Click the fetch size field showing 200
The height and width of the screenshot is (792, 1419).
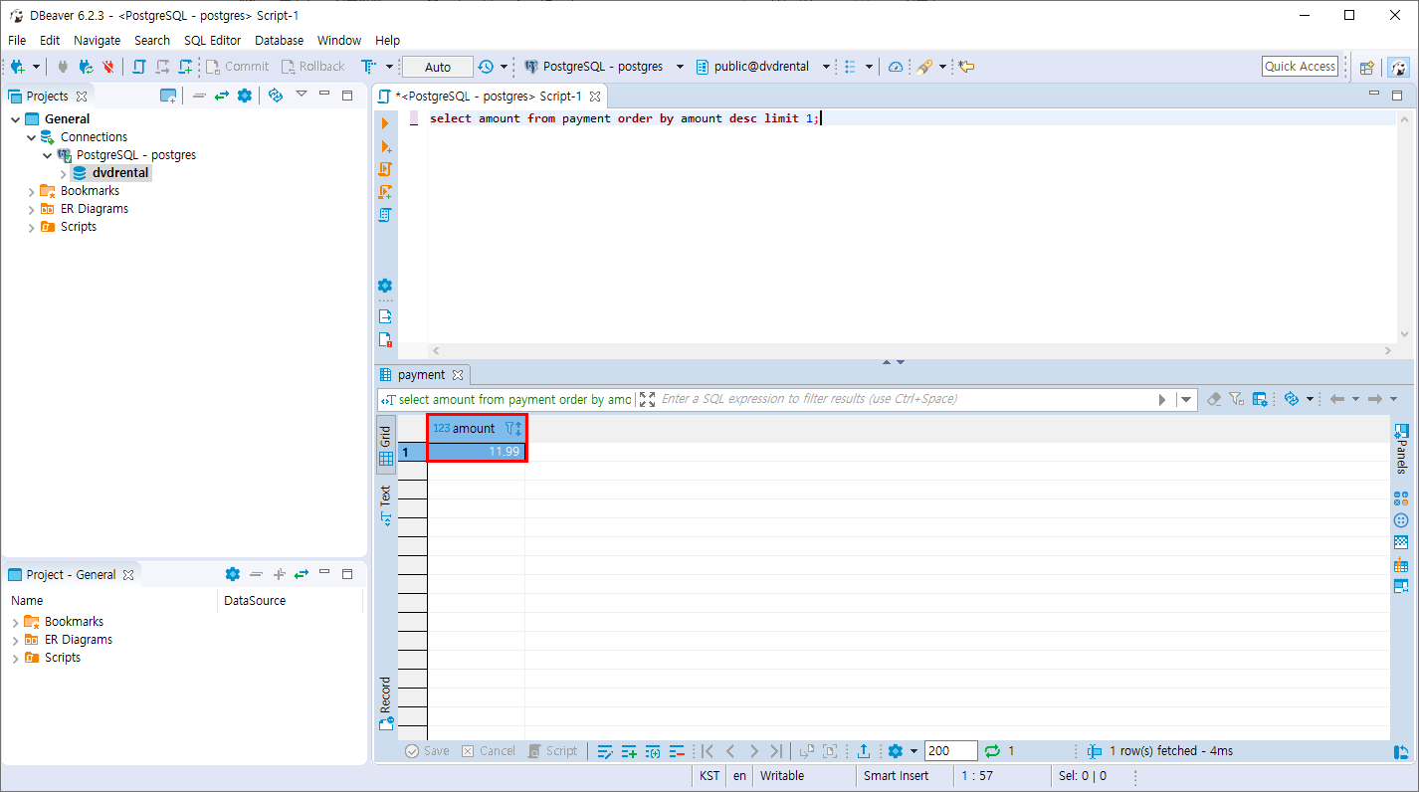click(950, 751)
